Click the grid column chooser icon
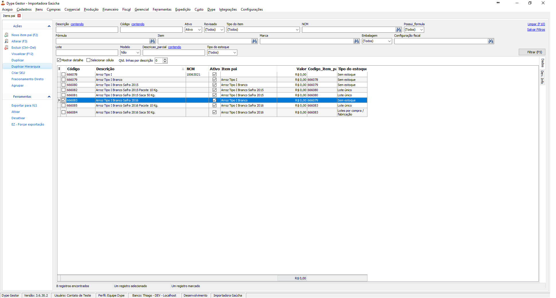556x298 pixels. pos(59,69)
